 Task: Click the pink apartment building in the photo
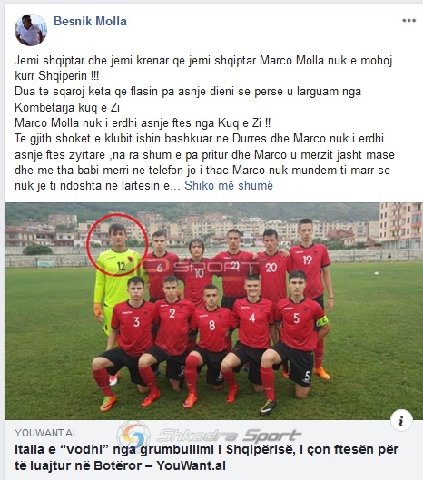click(x=400, y=225)
